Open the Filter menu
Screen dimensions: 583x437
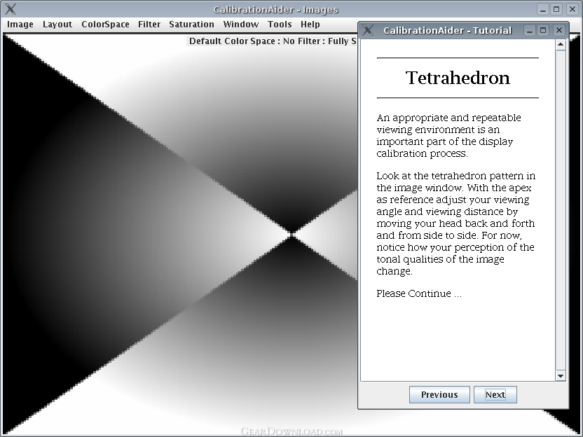[x=149, y=24]
